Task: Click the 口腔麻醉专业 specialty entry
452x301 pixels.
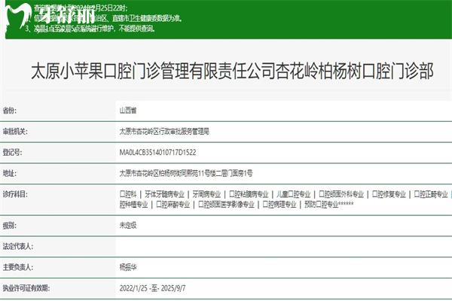Action: point(173,205)
